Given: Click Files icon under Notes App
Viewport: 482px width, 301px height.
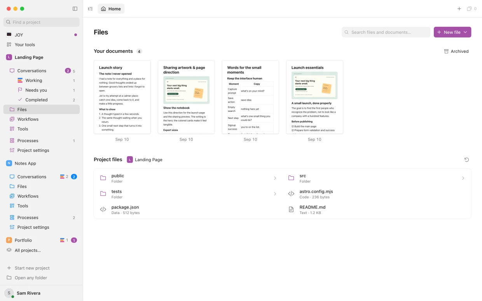Looking at the screenshot, I should [12, 186].
